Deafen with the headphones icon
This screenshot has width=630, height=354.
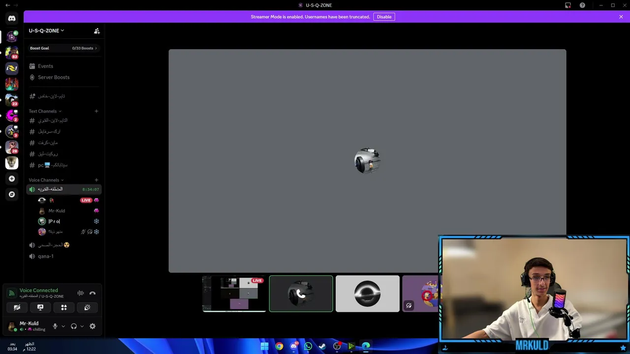(x=74, y=326)
